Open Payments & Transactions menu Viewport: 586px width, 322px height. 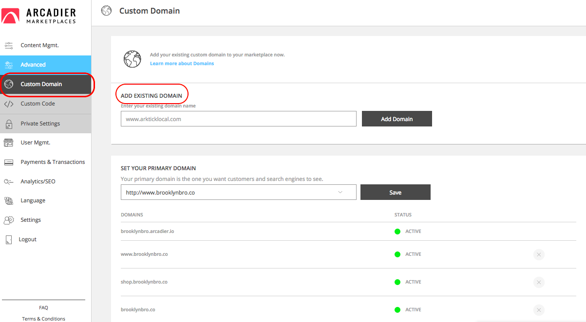(53, 162)
